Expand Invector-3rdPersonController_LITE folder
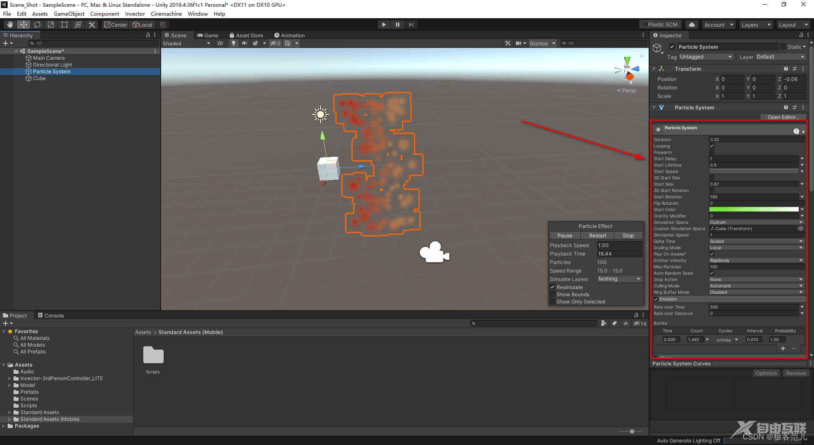The width and height of the screenshot is (814, 445). point(10,378)
